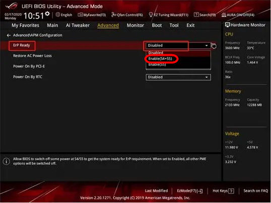
Task: Open Search on FAQ
Action: (x=255, y=190)
